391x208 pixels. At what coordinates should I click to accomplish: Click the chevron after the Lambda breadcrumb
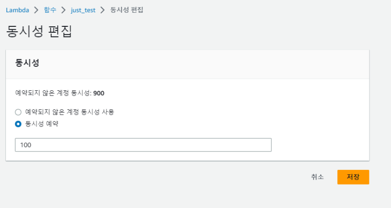click(36, 10)
